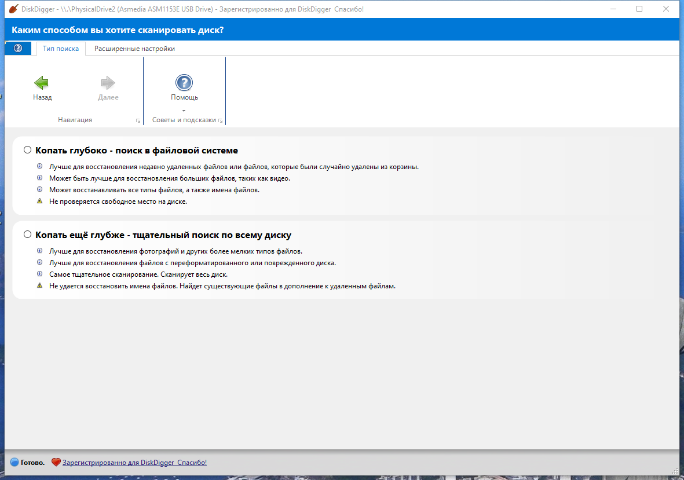Click the info icon beside 'Может восстанавливать все типы файлов'
684x480 pixels.
pyautogui.click(x=40, y=189)
